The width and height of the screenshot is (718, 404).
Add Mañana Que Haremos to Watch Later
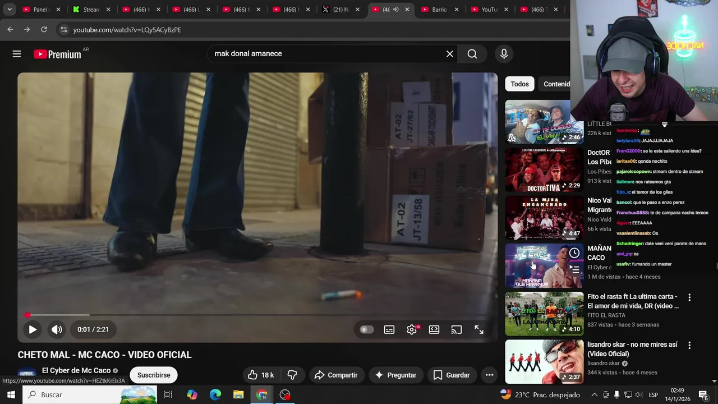(574, 253)
